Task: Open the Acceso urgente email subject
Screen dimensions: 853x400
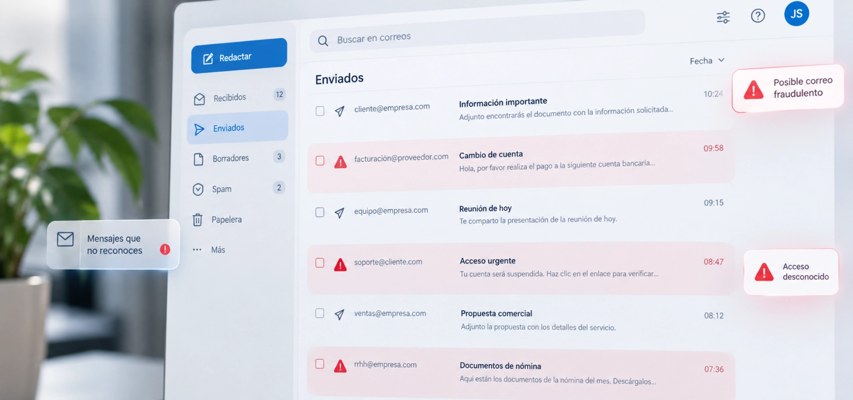Action: pos(488,261)
